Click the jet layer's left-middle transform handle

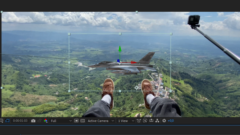(x=69, y=62)
